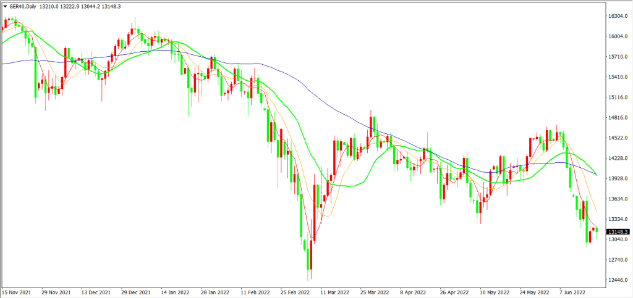The height and width of the screenshot is (298, 633).
Task: Click the last green candle on the chart
Action: pyautogui.click(x=597, y=230)
